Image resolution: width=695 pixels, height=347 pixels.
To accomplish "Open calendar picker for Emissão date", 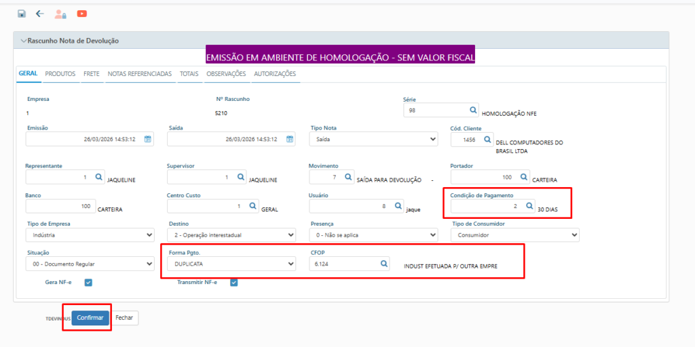I will (x=148, y=139).
